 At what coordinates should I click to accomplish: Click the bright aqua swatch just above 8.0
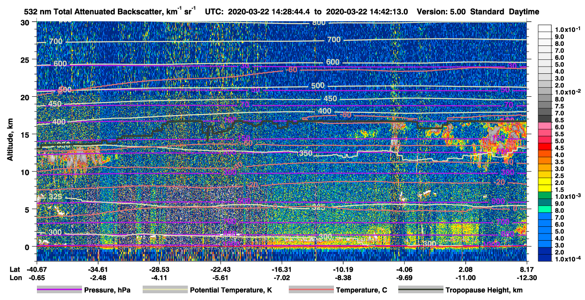tap(545, 208)
